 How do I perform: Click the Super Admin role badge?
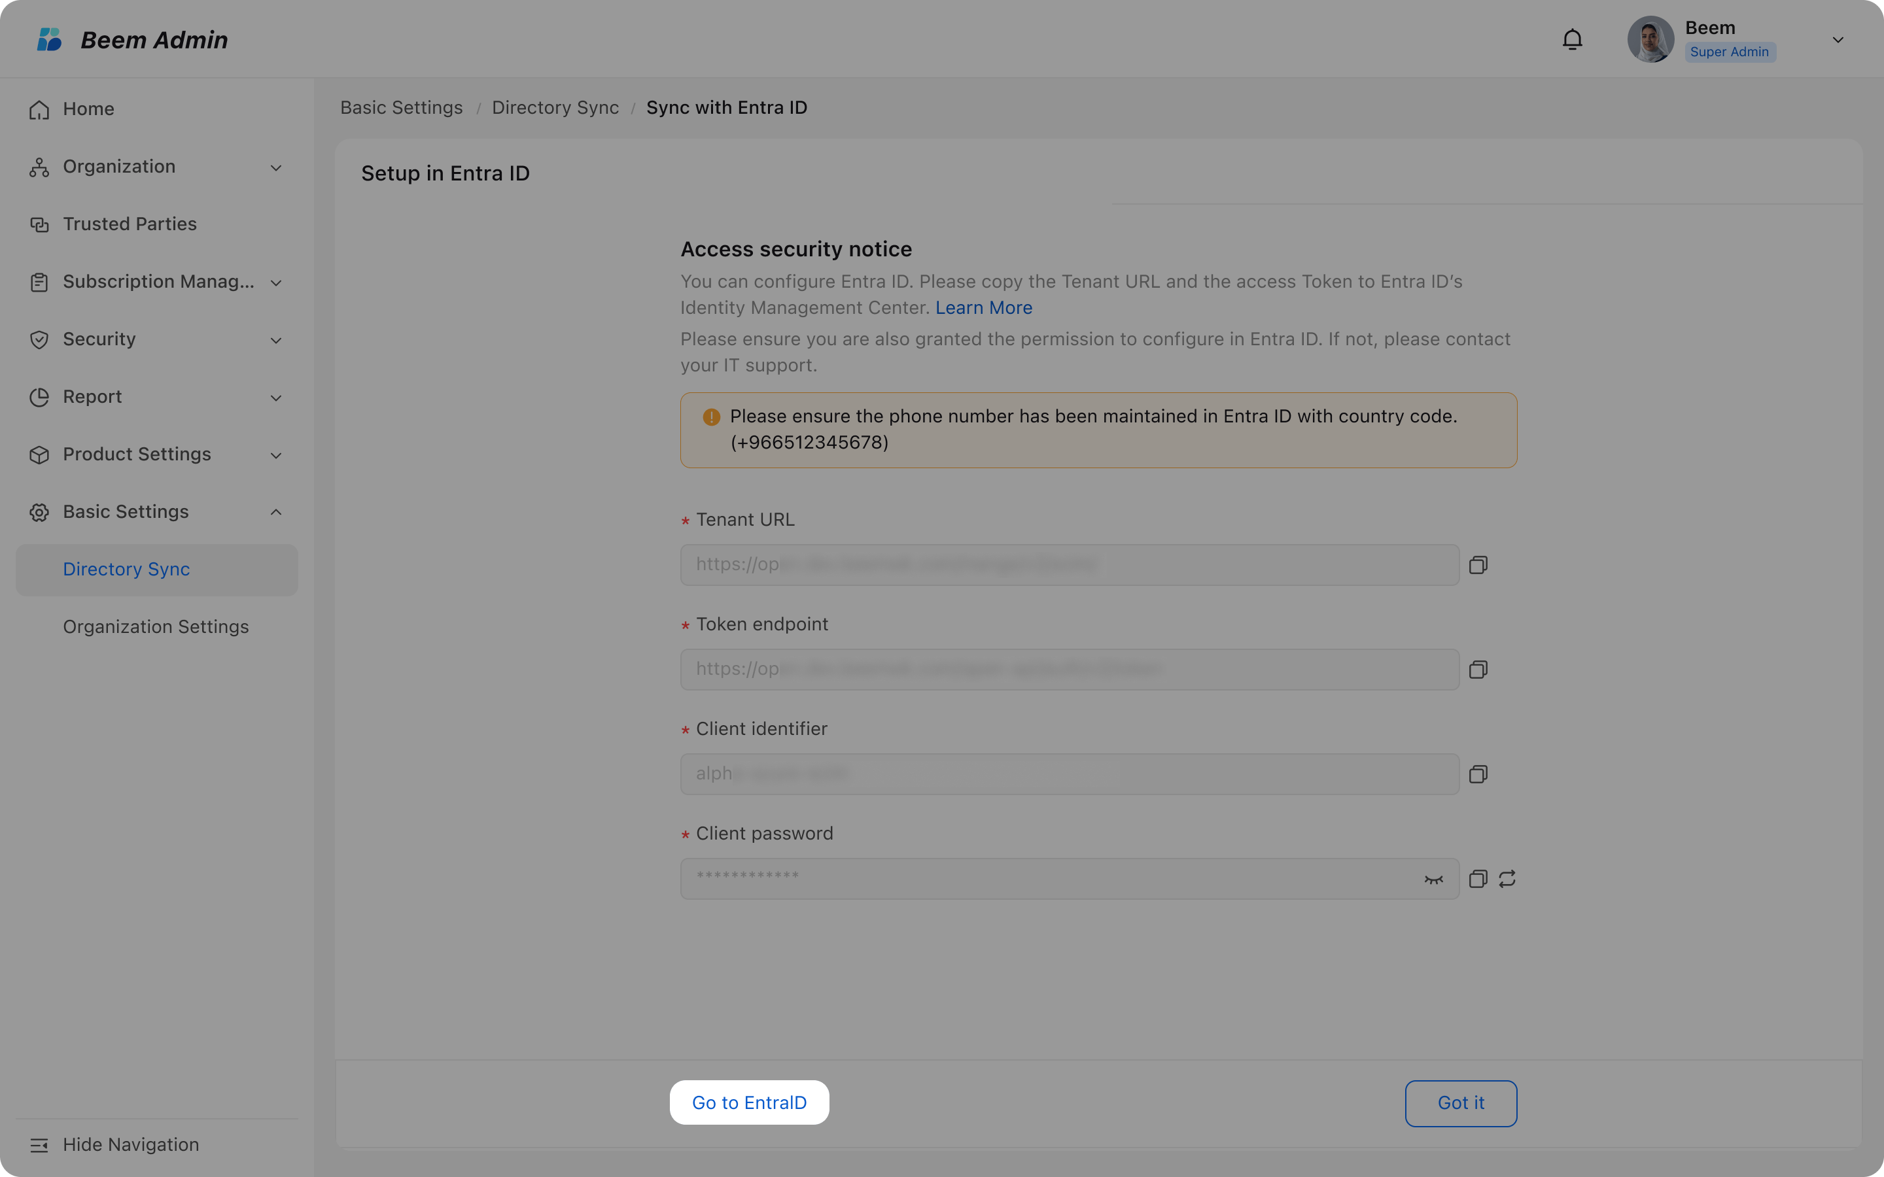1730,52
